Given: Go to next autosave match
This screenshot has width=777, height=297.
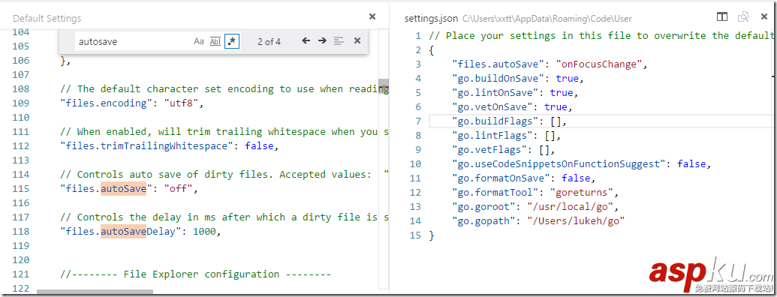Looking at the screenshot, I should point(322,41).
